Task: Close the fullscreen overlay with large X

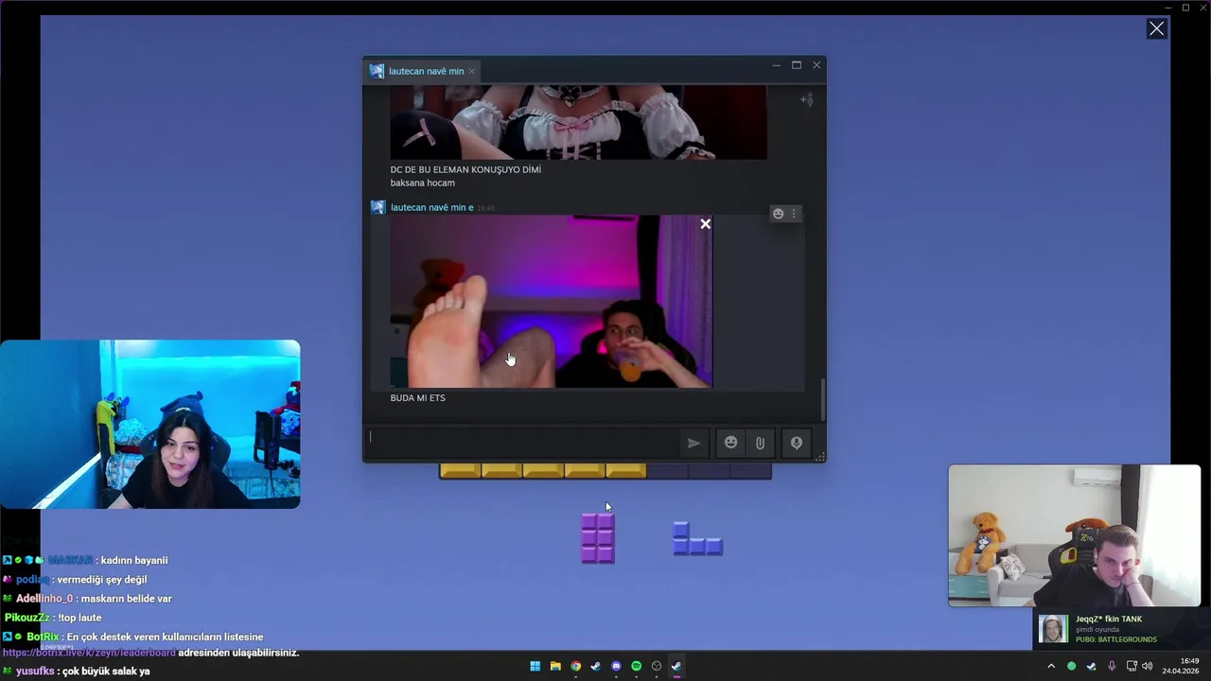Action: click(x=1156, y=28)
